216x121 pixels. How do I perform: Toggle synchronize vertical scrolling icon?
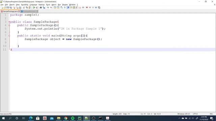point(55,7)
